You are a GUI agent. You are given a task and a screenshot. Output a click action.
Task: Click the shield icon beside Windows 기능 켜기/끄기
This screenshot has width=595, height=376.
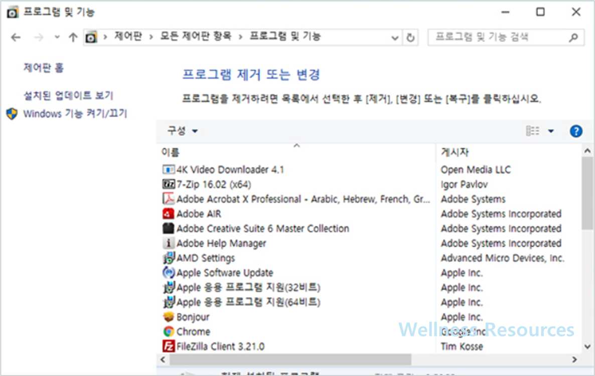12,114
